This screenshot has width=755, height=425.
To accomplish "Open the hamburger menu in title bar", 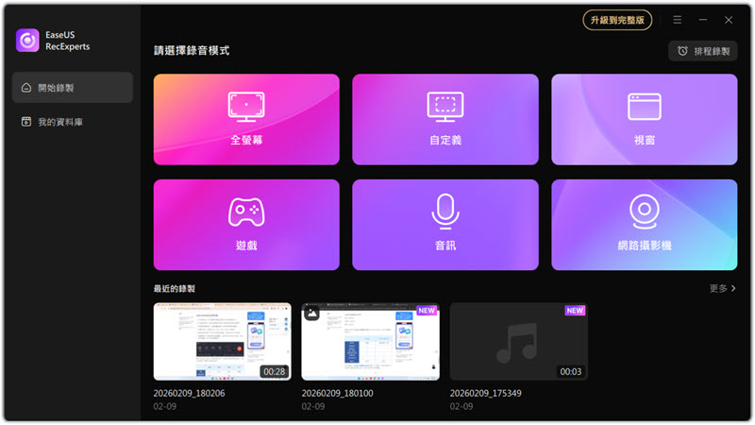I will [677, 20].
